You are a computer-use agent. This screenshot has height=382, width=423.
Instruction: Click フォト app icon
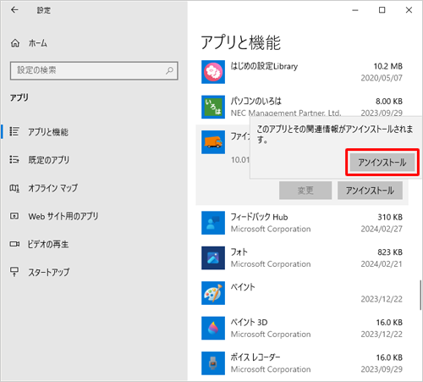213,257
